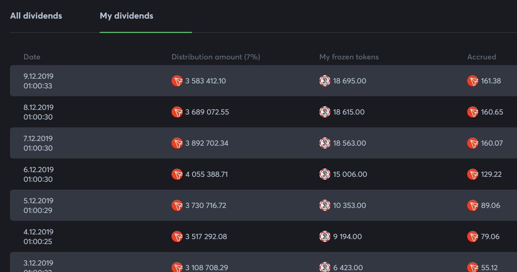Click the Date column header
Viewport: 517px width, 272px height.
pos(32,57)
